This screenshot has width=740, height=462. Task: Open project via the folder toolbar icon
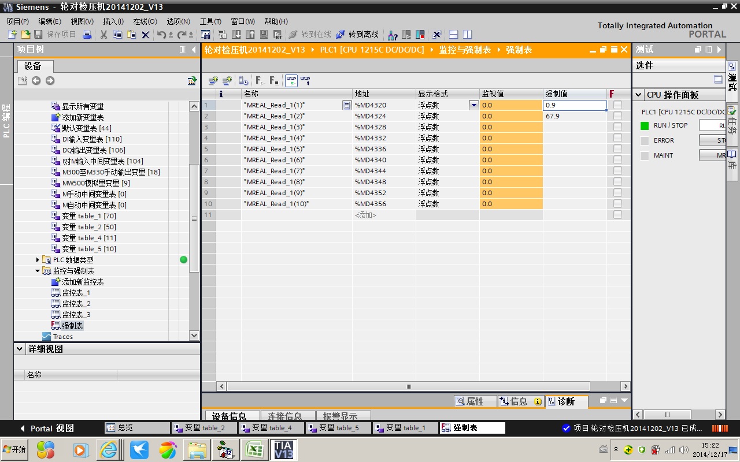pos(25,35)
